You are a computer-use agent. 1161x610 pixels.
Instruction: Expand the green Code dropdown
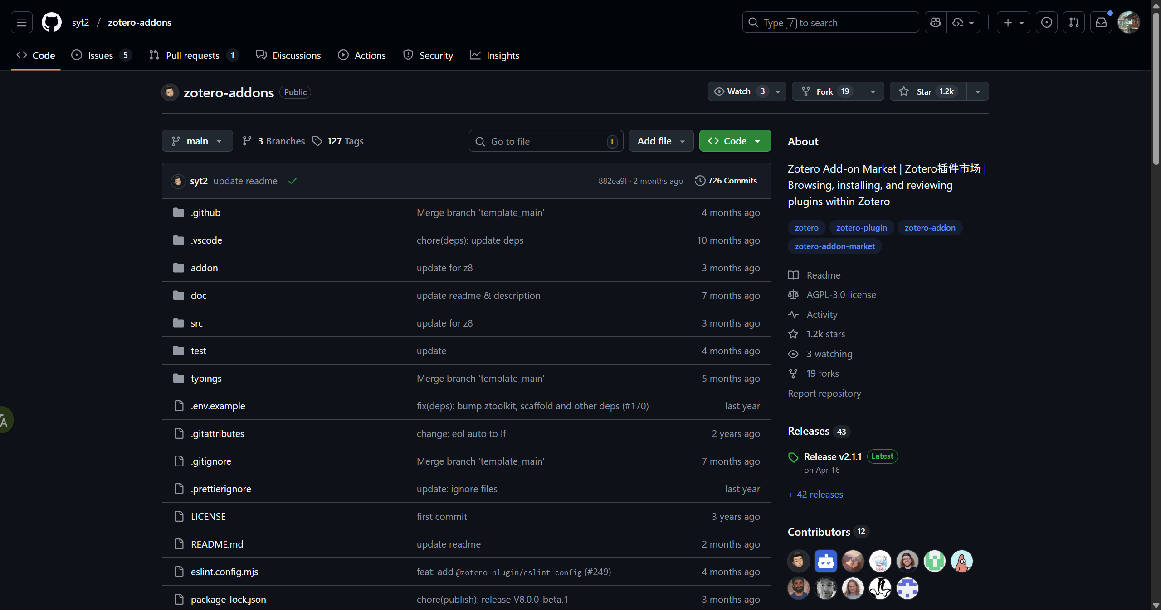(x=735, y=141)
